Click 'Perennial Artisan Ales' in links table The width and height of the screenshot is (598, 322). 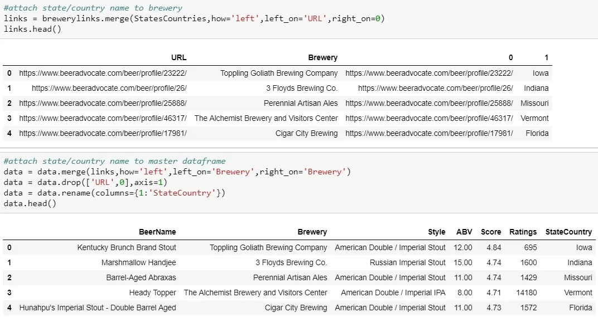pyautogui.click(x=301, y=103)
